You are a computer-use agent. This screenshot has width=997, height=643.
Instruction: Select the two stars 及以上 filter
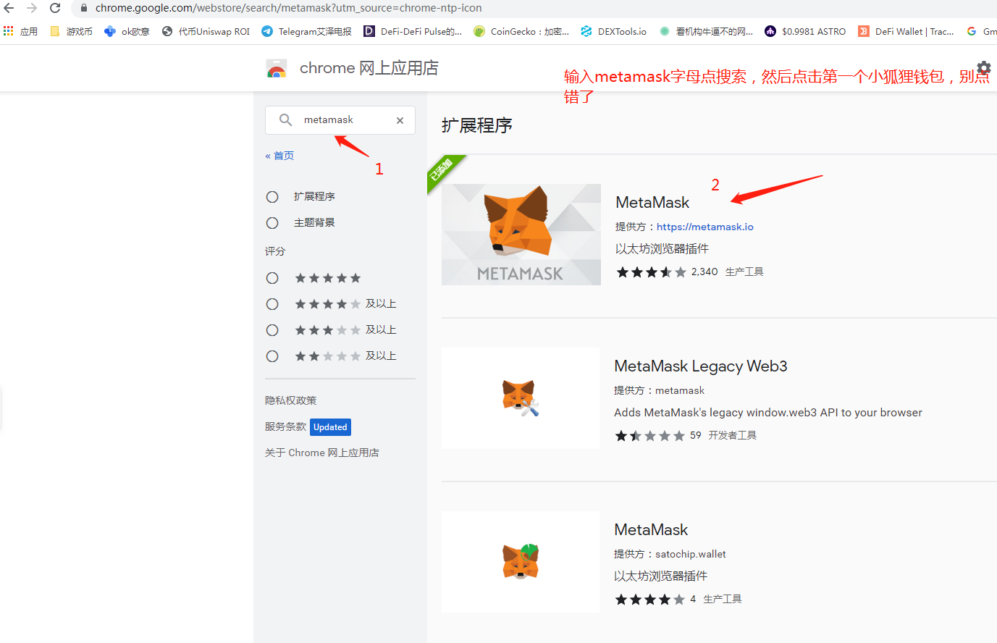pyautogui.click(x=272, y=356)
